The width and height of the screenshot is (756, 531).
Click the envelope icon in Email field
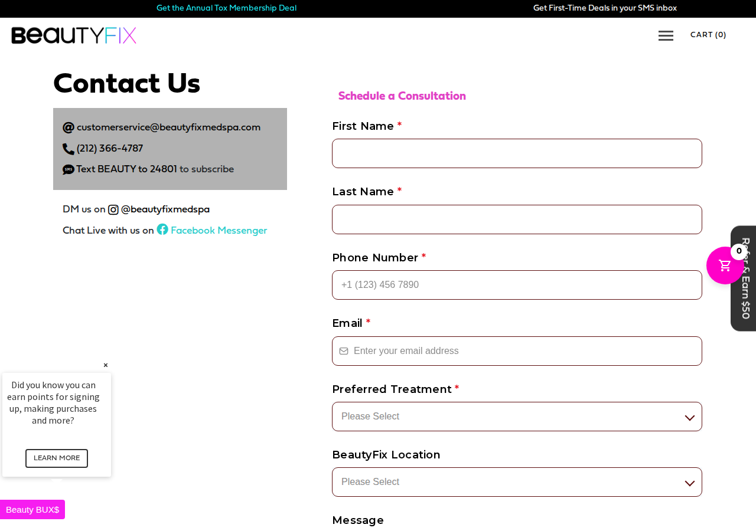point(344,351)
